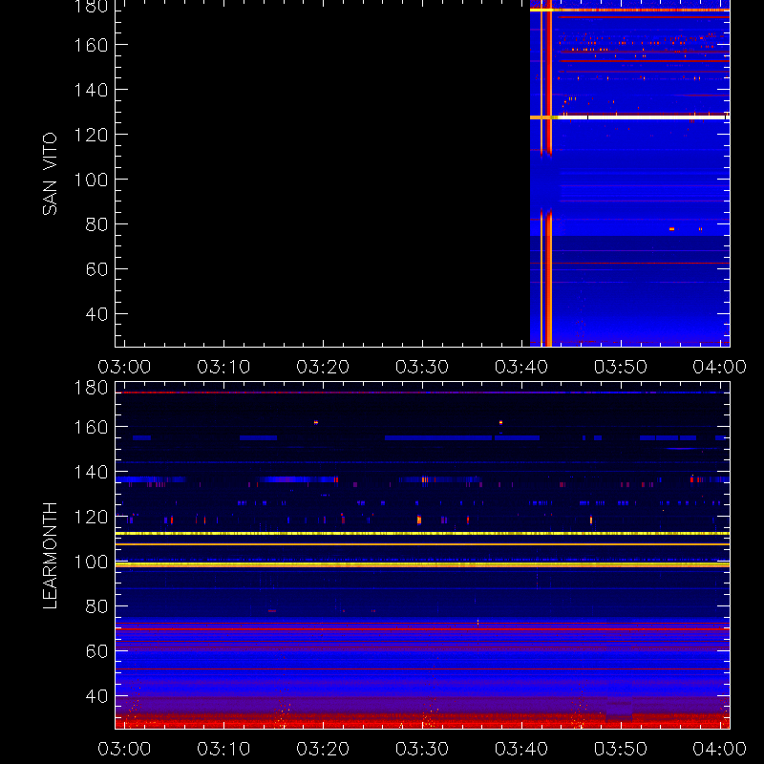This screenshot has height=764, width=764.
Task: Click 03:50 under the Learmonth plot
Action: click(x=621, y=749)
